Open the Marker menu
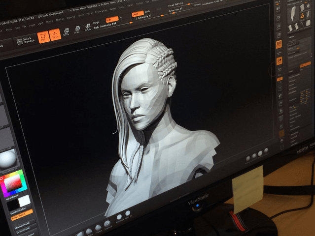The image size is (315, 236). [x=60, y=20]
